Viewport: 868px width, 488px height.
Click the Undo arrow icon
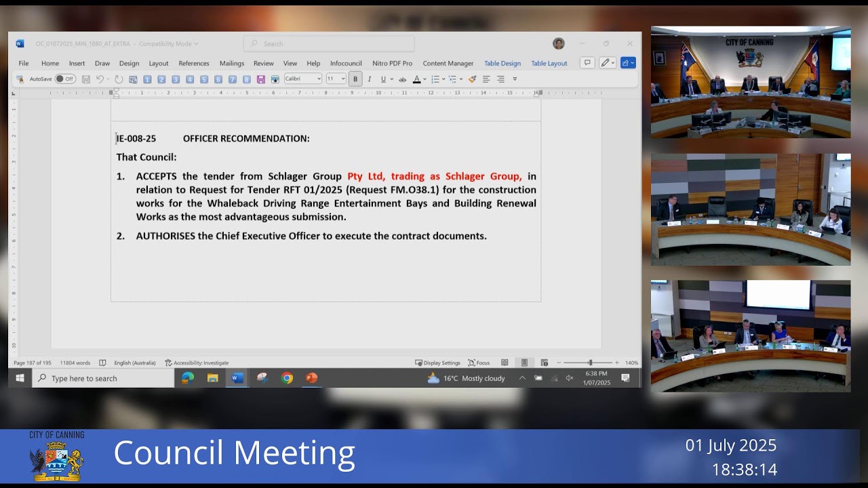point(100,79)
